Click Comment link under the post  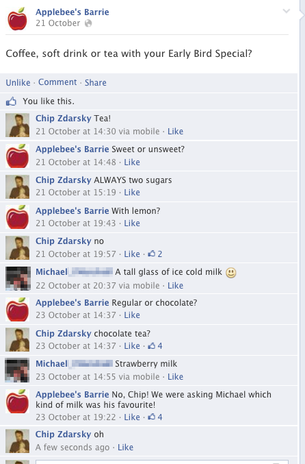(57, 82)
